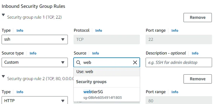Open Info link next to Protocol
Image resolution: width=216 pixels, height=104 pixels.
point(99,30)
